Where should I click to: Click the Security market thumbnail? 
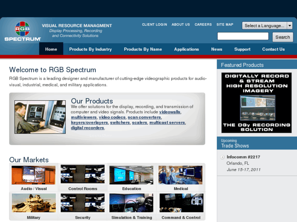pos(83,203)
